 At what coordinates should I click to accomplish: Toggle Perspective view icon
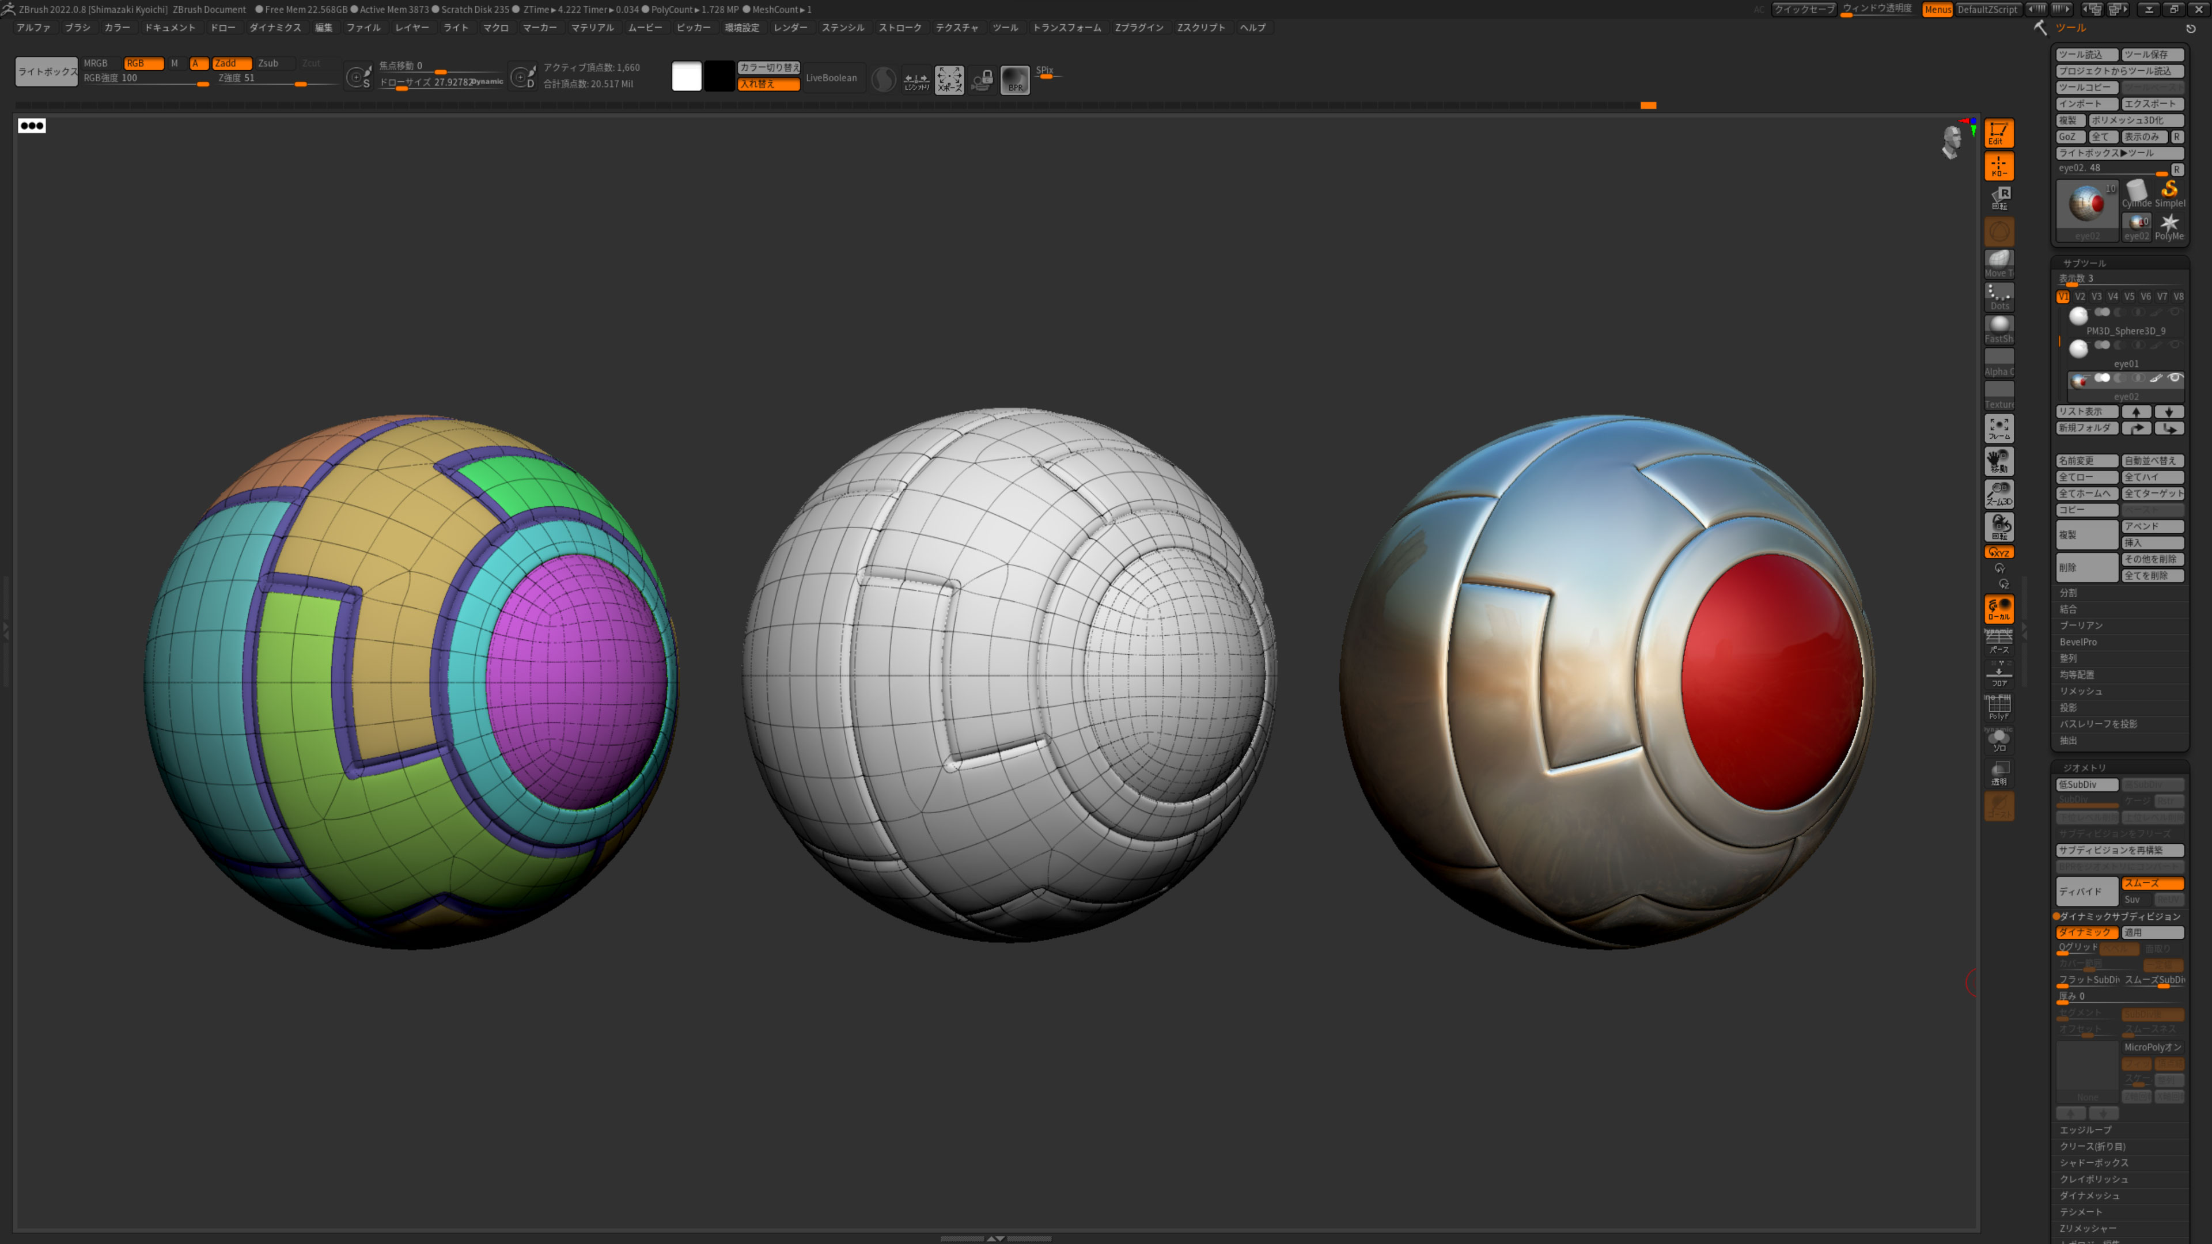point(1998,642)
